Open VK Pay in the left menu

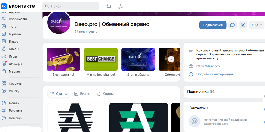coord(14,91)
